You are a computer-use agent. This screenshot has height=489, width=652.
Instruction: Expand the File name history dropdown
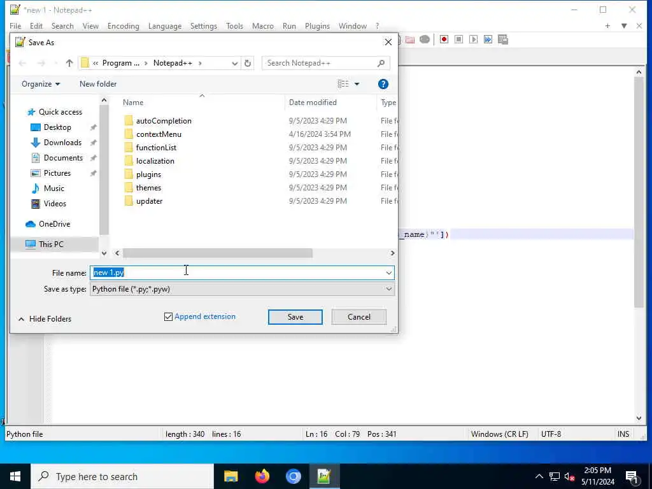(389, 273)
